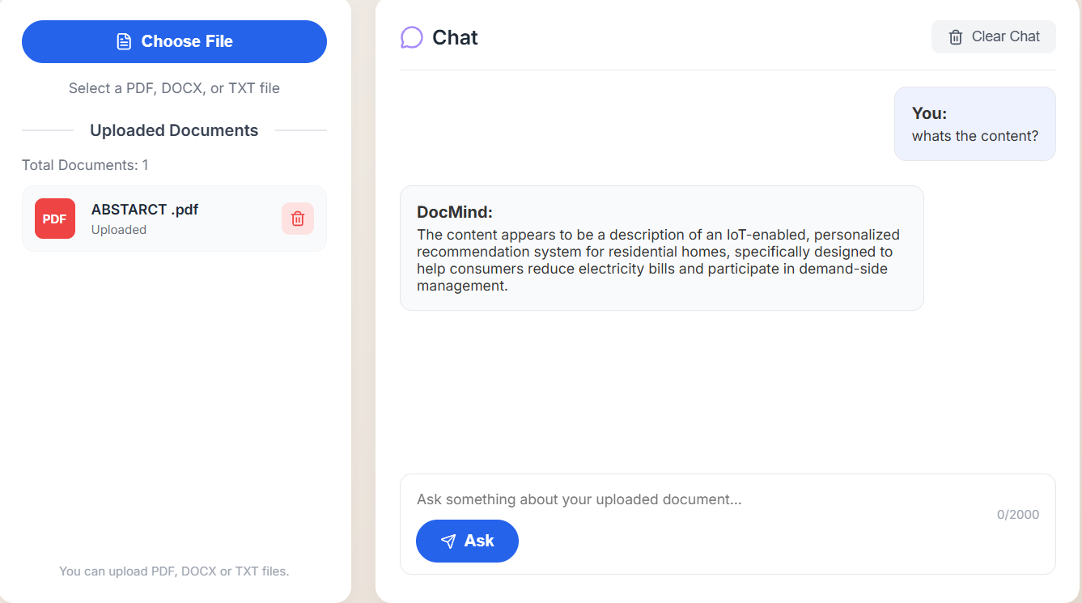Viewport: 1082px width, 603px height.
Task: Delete the ABSTARCT .pdf document
Action: [x=298, y=219]
